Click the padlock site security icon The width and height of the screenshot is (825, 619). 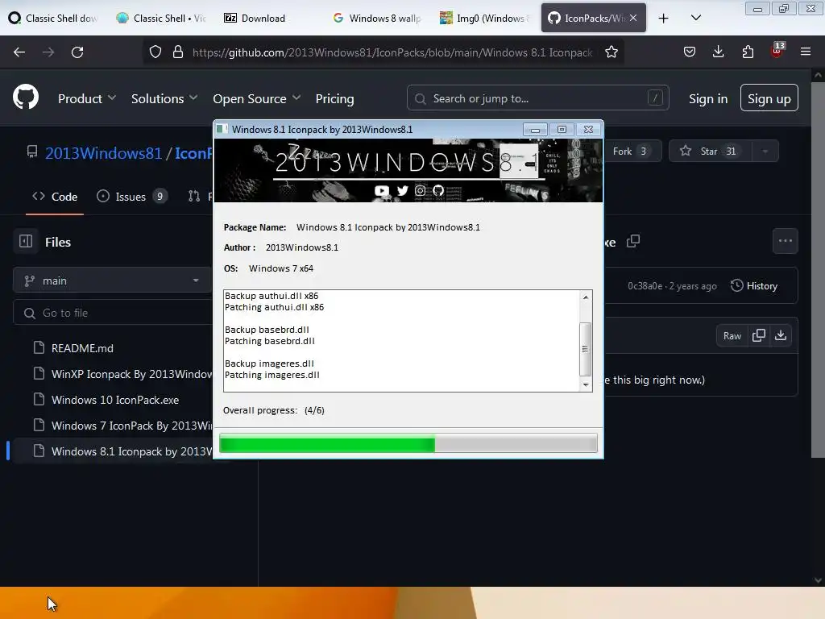[x=178, y=52]
